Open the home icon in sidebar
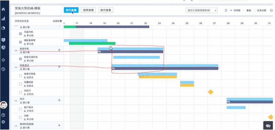 coord(3,9)
